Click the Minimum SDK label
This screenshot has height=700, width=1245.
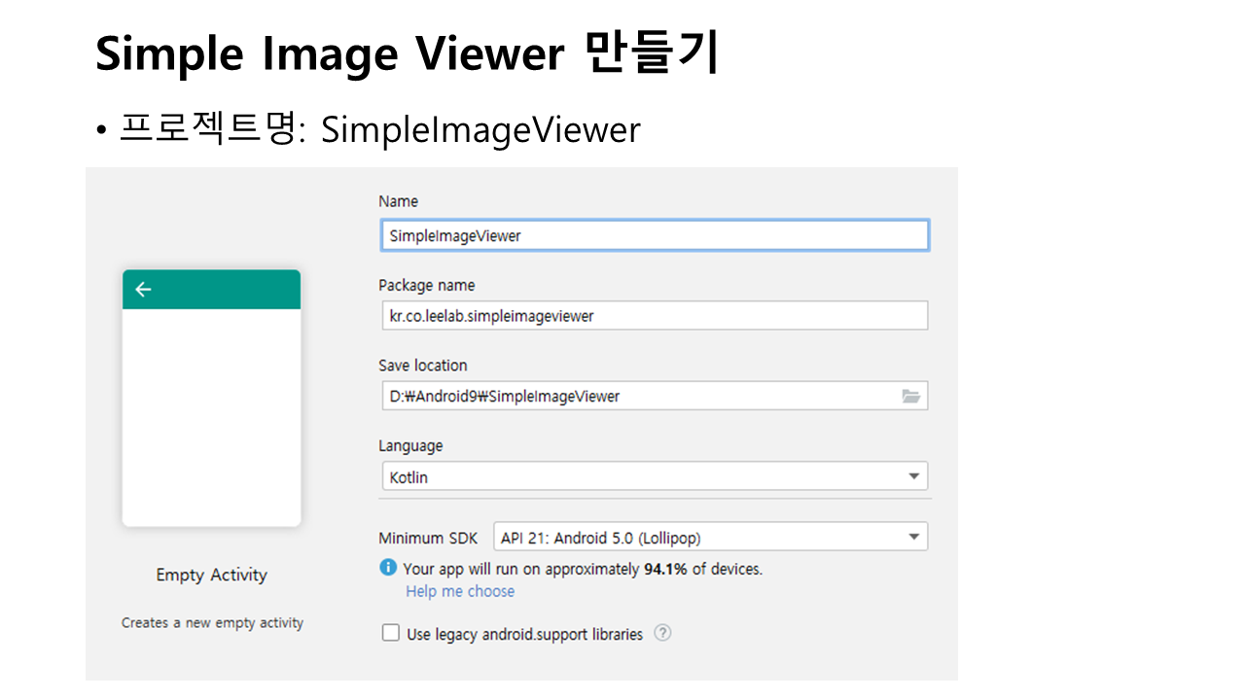[428, 538]
